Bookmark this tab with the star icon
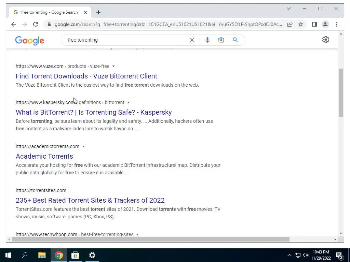 point(301,24)
